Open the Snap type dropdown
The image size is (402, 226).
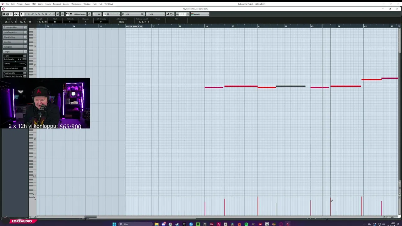click(x=113, y=14)
